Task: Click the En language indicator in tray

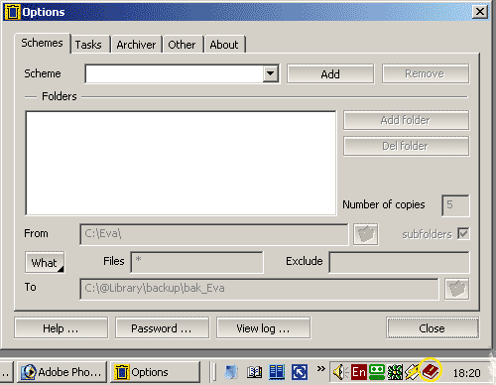Action: [359, 372]
